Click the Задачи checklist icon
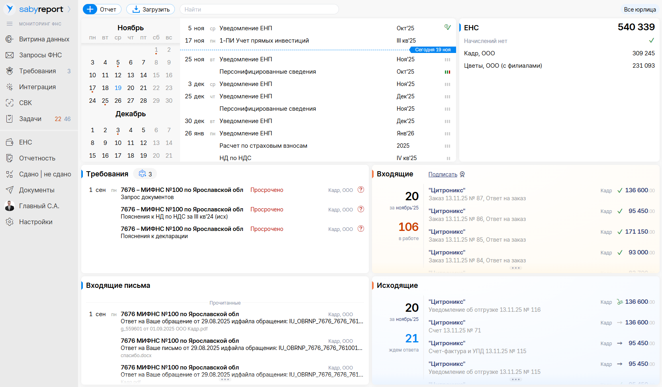This screenshot has width=662, height=387. pyautogui.click(x=10, y=119)
